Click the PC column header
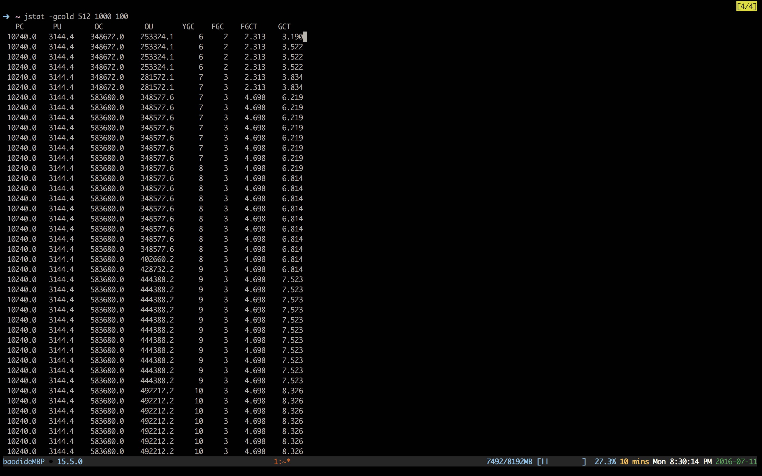Viewport: 762px width, 476px height. click(x=20, y=26)
